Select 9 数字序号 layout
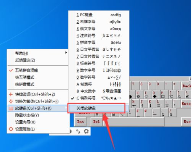This screenshot has width=192, height=152. pos(99,70)
